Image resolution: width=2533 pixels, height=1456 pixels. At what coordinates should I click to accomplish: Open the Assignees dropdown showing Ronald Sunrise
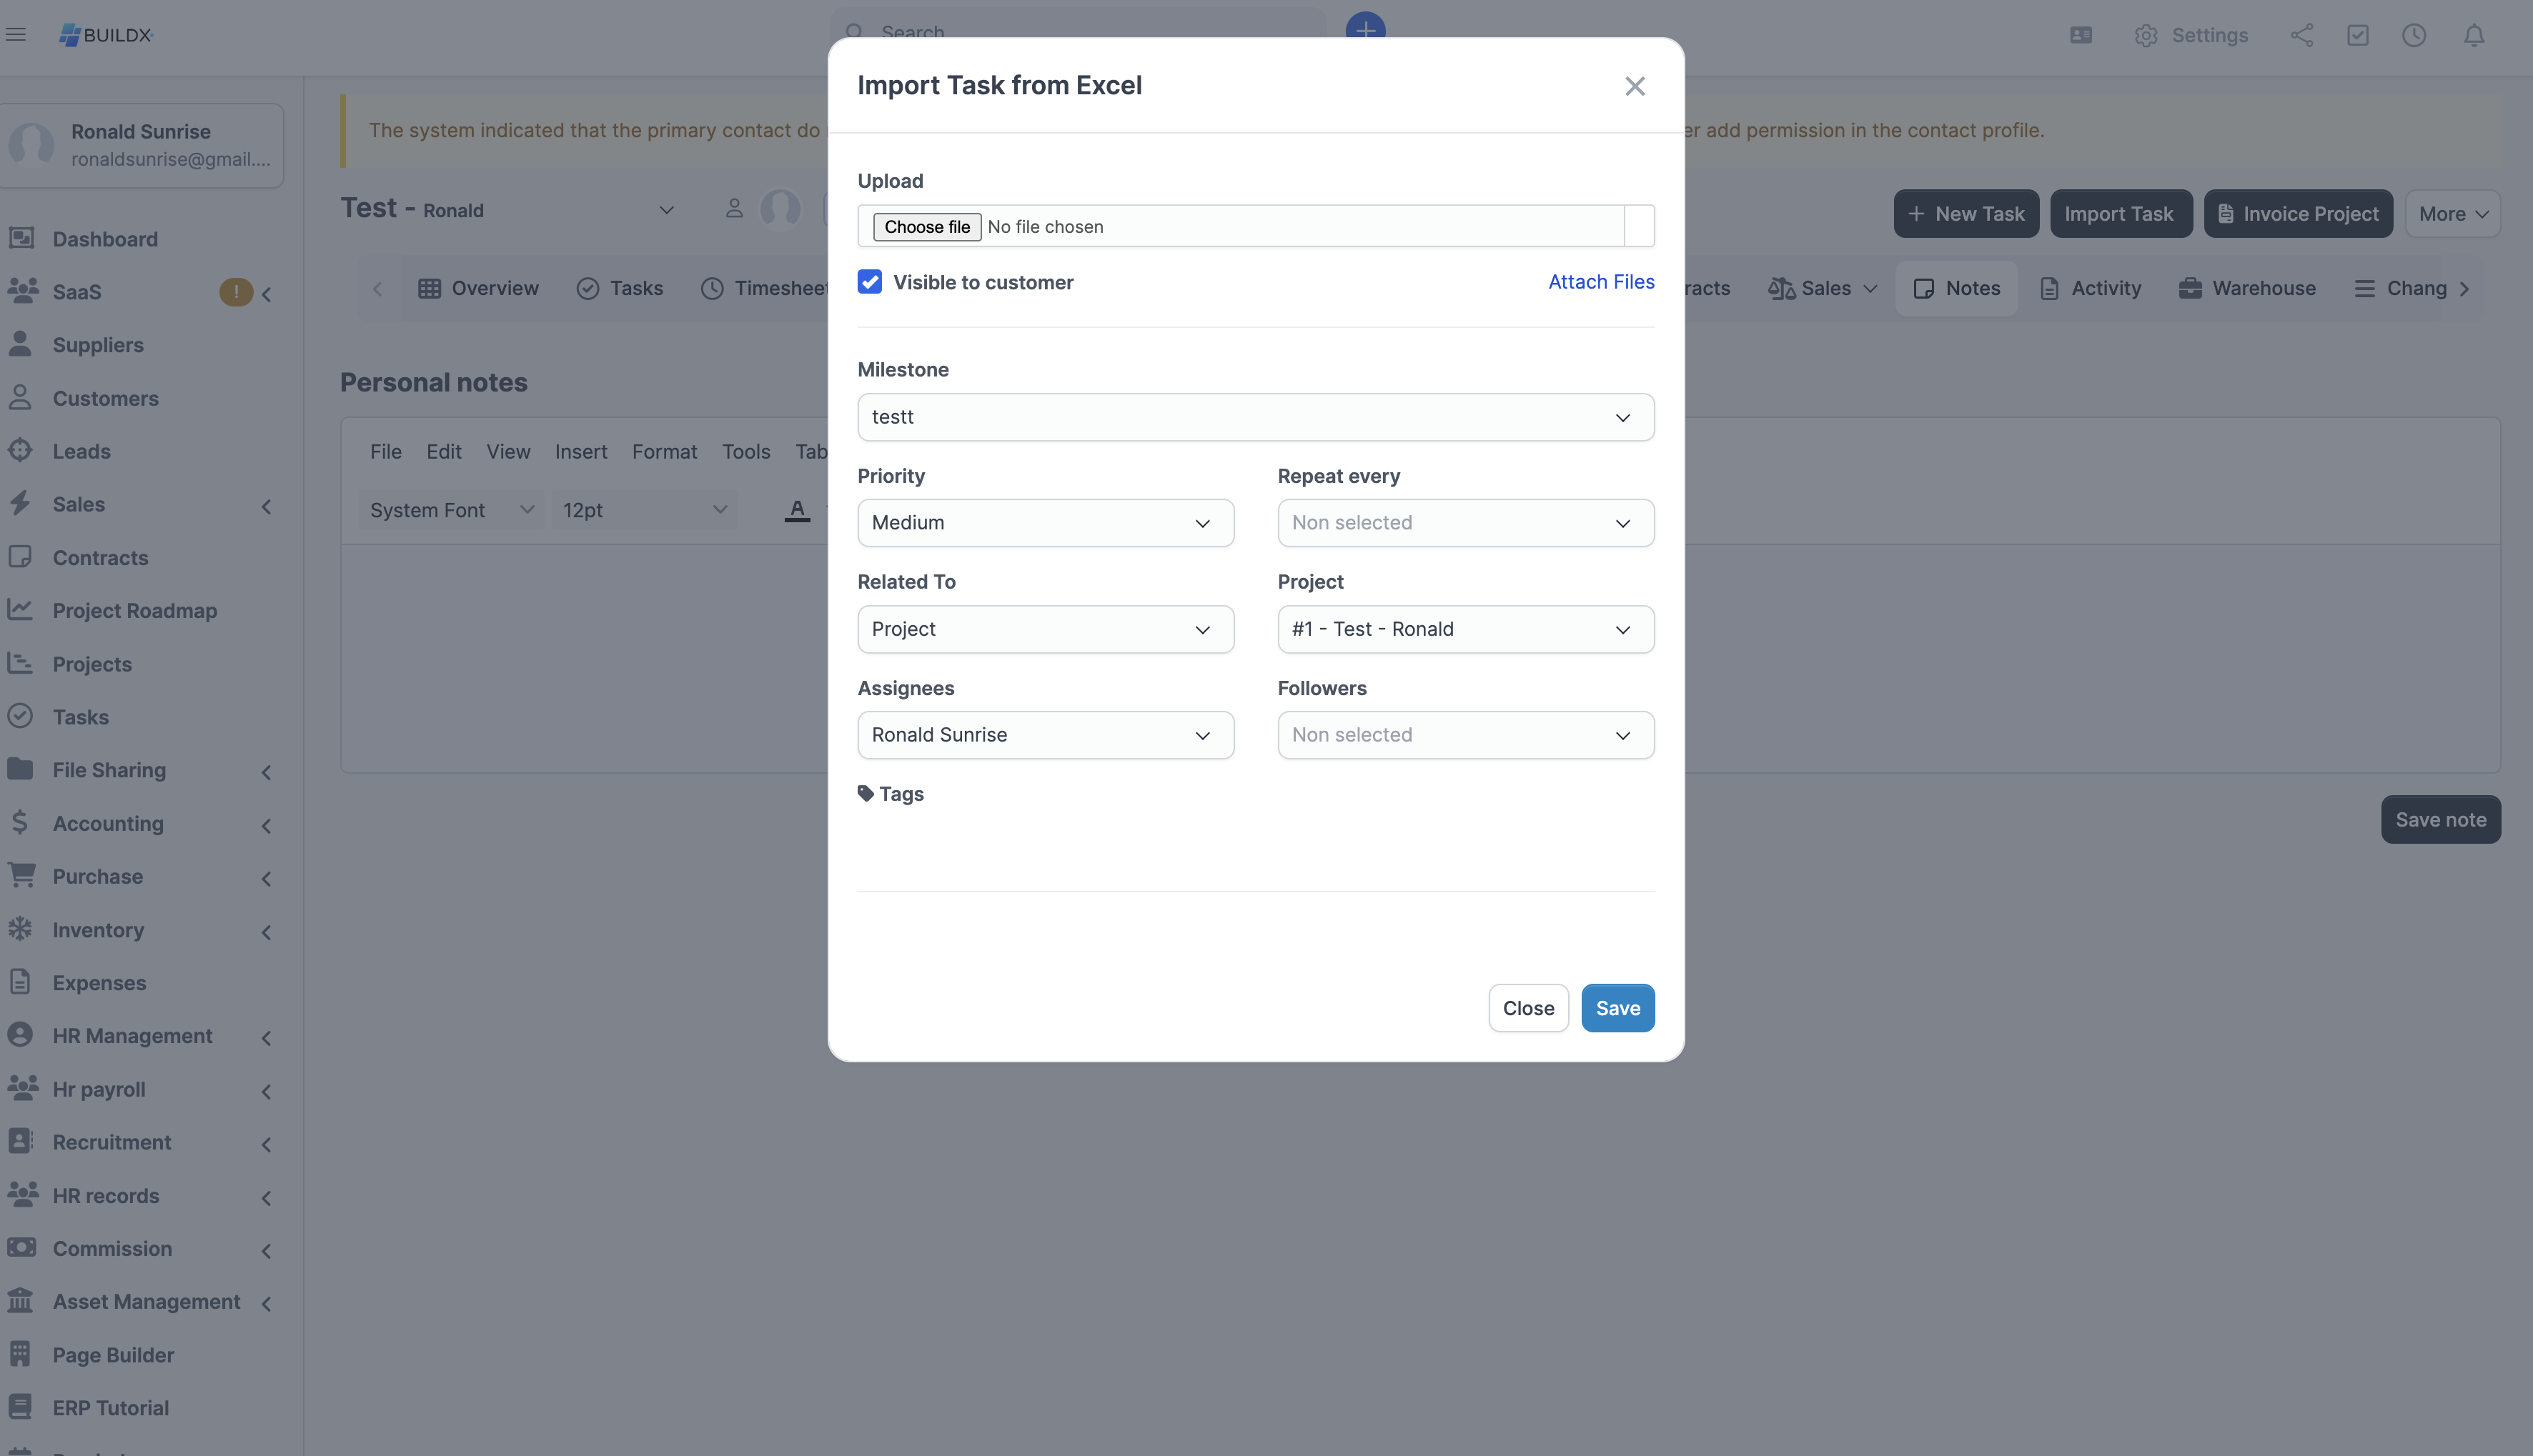1046,735
